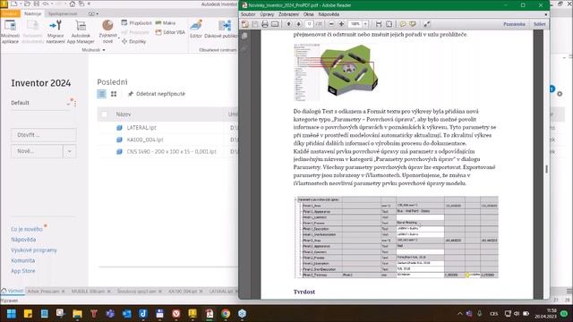Open Zobrazení menu in Adobe Reader
This screenshot has height=322, width=573.
288,14
